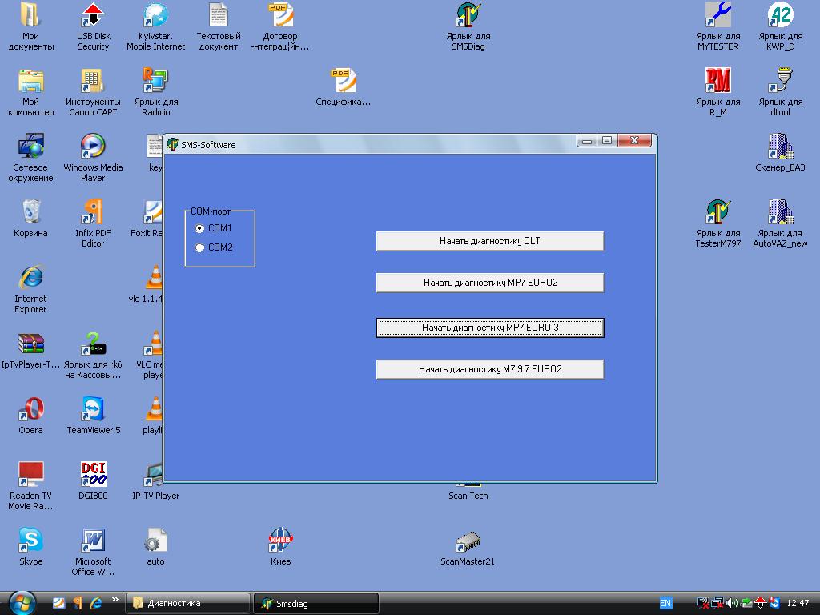Open Договор PDF file icon
This screenshot has height=615, width=820.
coord(280,26)
